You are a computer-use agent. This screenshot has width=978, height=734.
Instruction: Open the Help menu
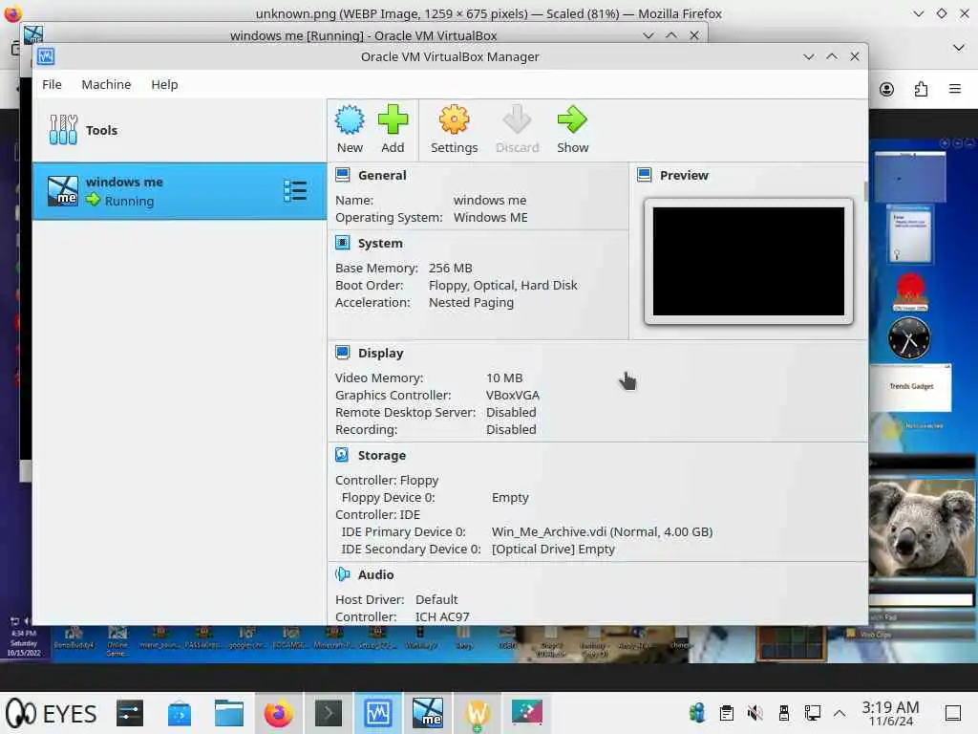(x=164, y=84)
